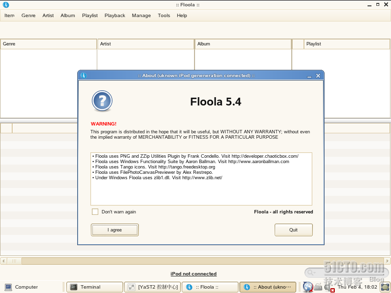391x293 pixels.
Task: Open the Tools menu
Action: click(x=164, y=16)
